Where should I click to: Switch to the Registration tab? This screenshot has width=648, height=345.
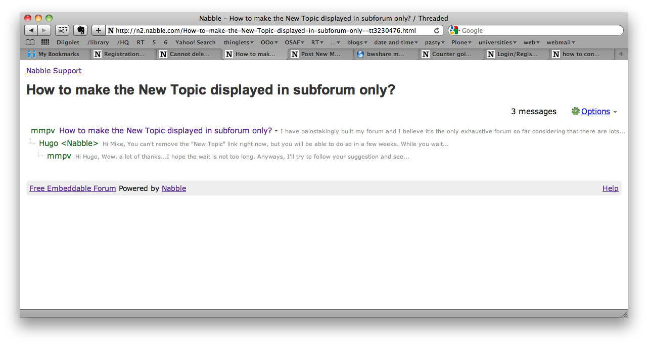[x=124, y=54]
